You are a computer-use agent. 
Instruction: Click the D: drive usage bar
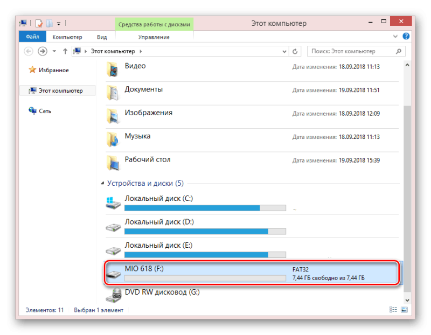(205, 232)
